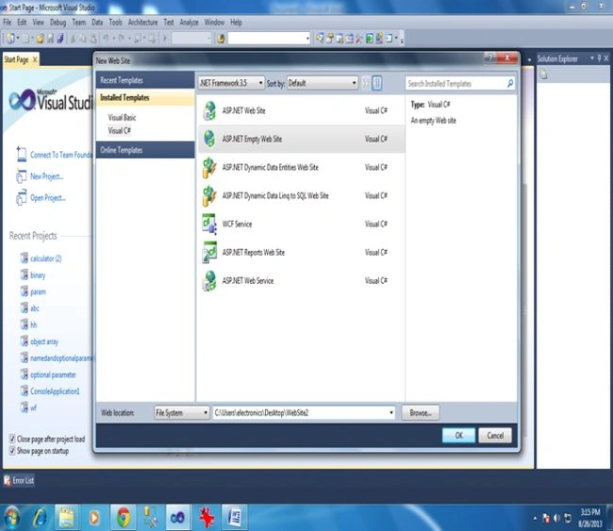Viewport: 613px width, 531px height.
Task: Open Windows Explorer folder from taskbar
Action: [67, 517]
